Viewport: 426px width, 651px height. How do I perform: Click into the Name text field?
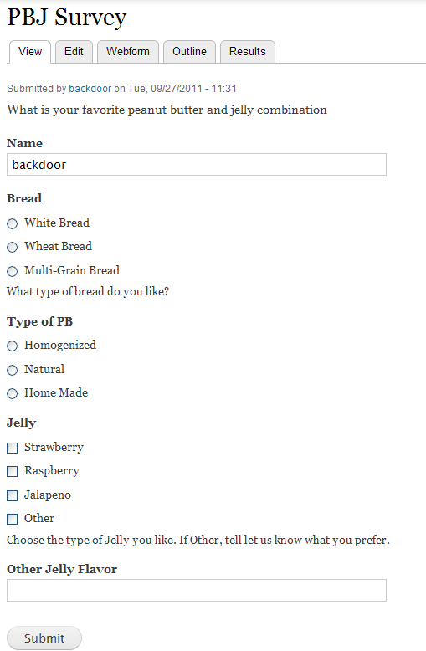tap(197, 164)
